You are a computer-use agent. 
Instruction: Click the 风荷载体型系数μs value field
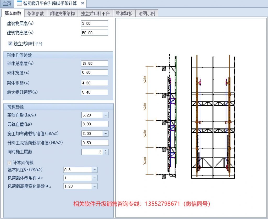point(77,178)
